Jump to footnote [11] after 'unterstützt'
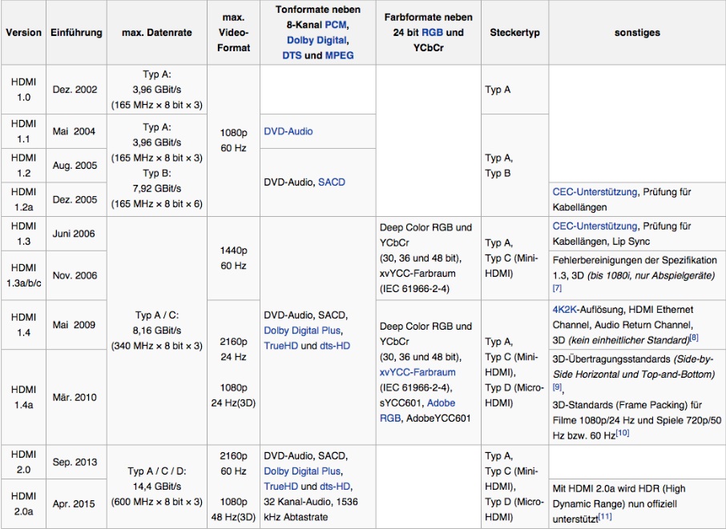The width and height of the screenshot is (726, 529). (x=605, y=516)
